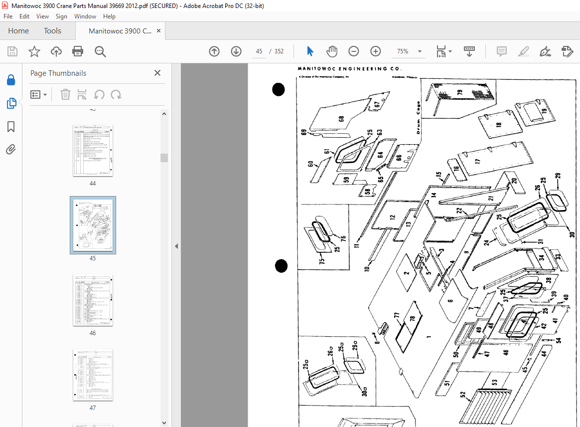This screenshot has height=427, width=580.
Task: Select the page 44 thumbnail
Action: 93,150
